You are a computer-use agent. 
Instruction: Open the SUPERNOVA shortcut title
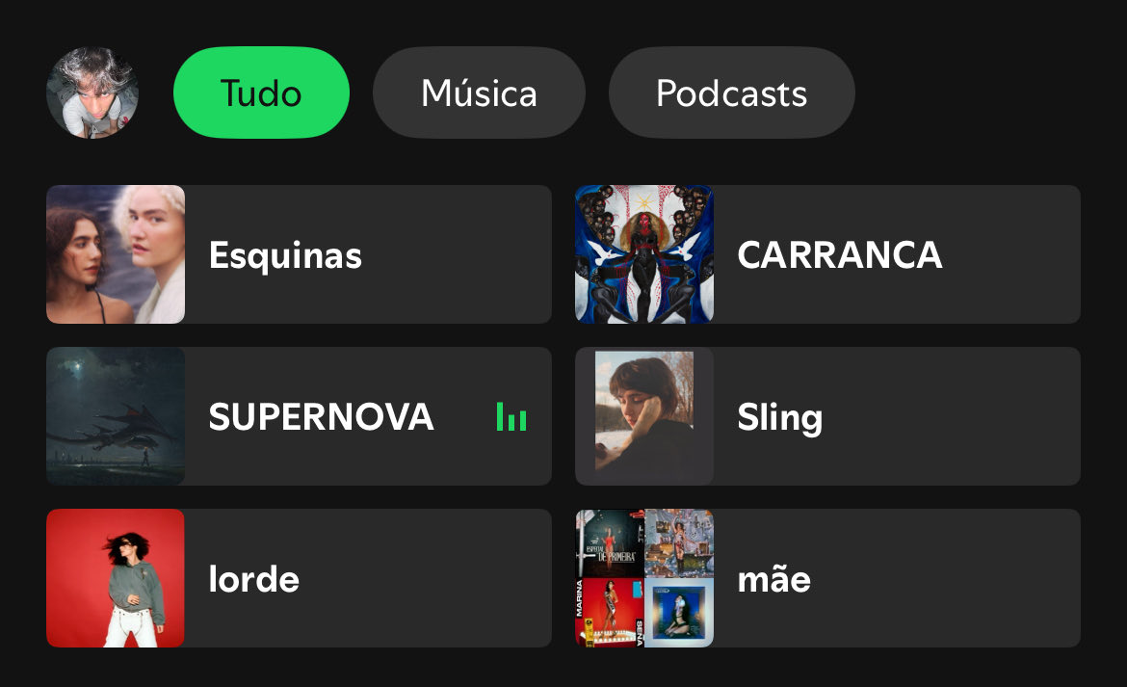click(322, 417)
